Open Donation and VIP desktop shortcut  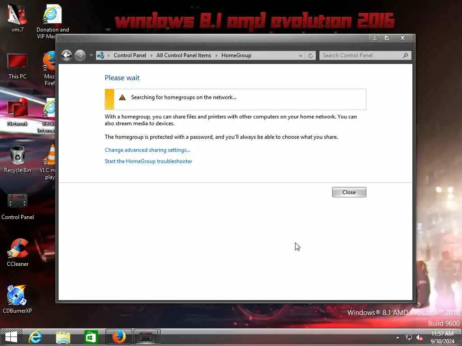click(x=52, y=22)
